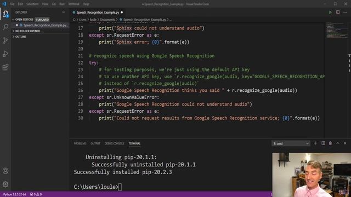The width and height of the screenshot is (351, 197).
Task: Split the terminal pane
Action: 323,143
